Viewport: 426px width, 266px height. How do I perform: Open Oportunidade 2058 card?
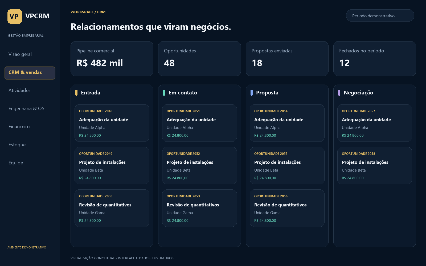375,165
